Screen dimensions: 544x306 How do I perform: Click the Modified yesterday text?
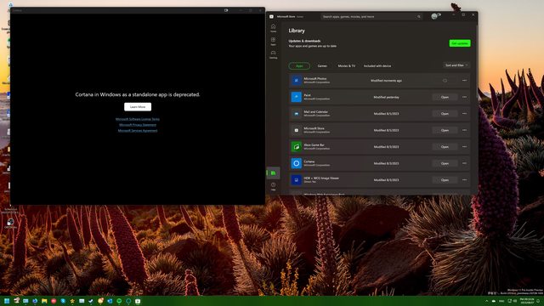(x=386, y=97)
